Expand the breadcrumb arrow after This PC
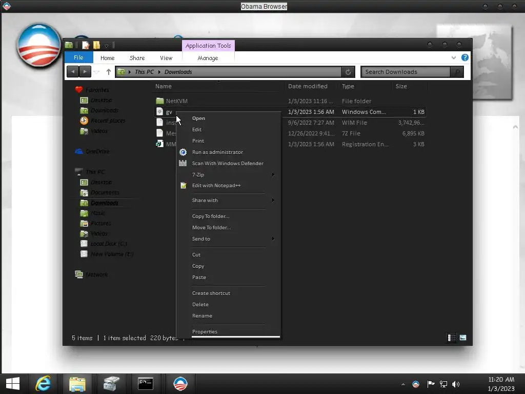Image resolution: width=525 pixels, height=394 pixels. coord(159,72)
